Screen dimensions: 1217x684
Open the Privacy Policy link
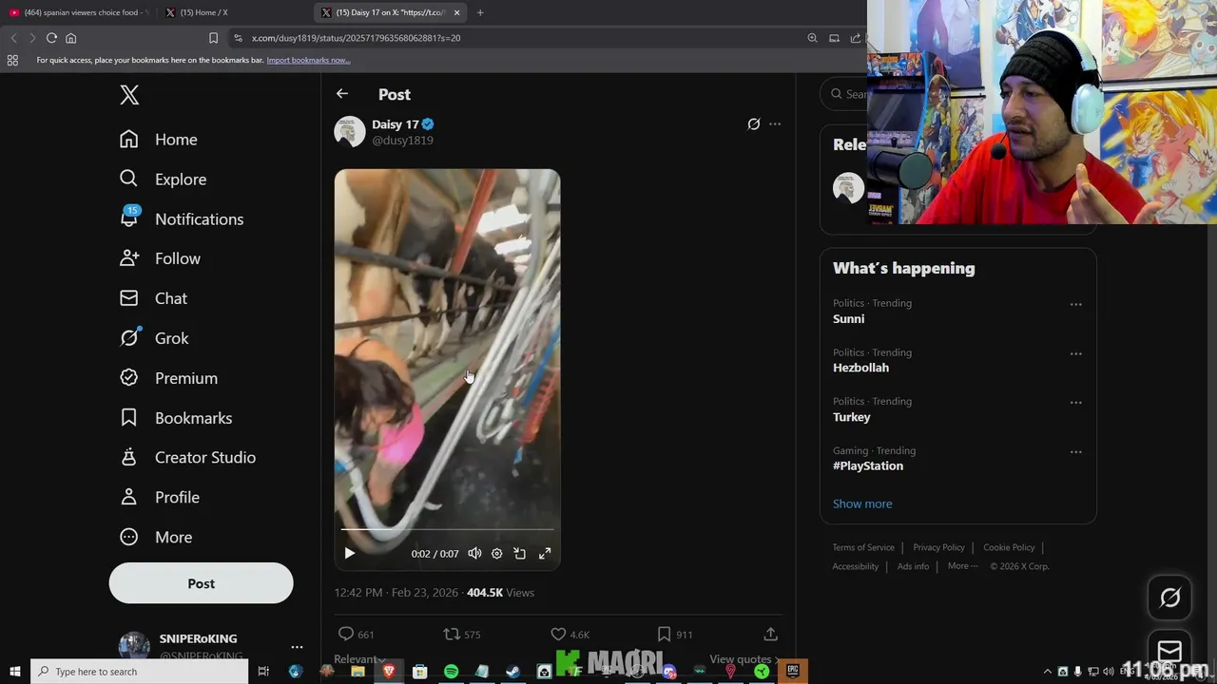click(938, 547)
